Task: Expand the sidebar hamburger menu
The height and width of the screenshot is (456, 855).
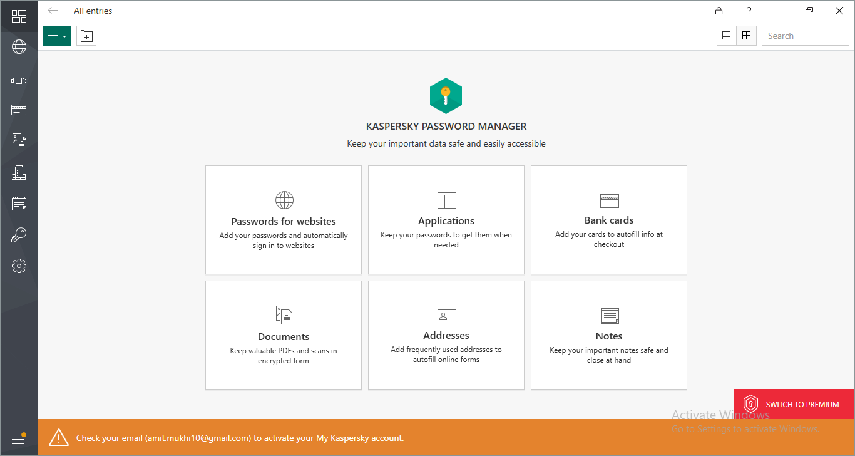Action: pyautogui.click(x=18, y=438)
